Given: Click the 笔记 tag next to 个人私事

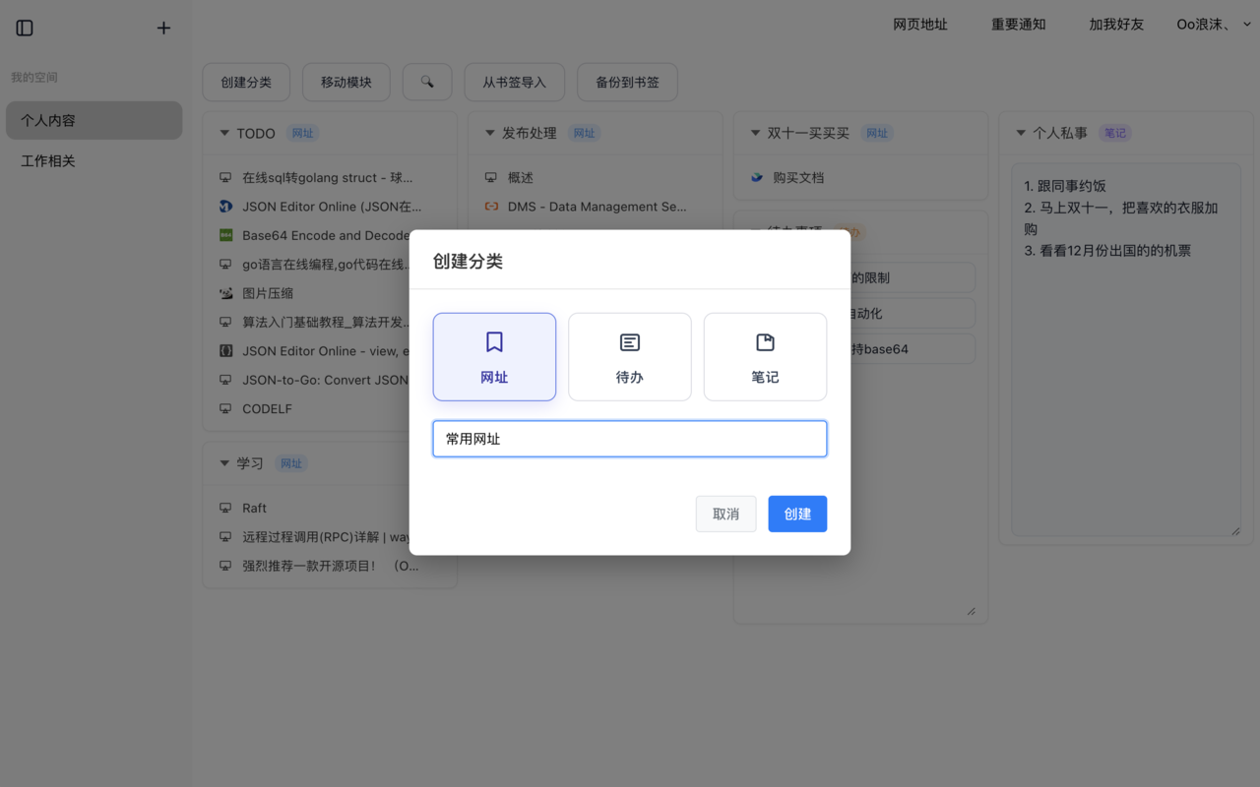Looking at the screenshot, I should pos(1115,133).
